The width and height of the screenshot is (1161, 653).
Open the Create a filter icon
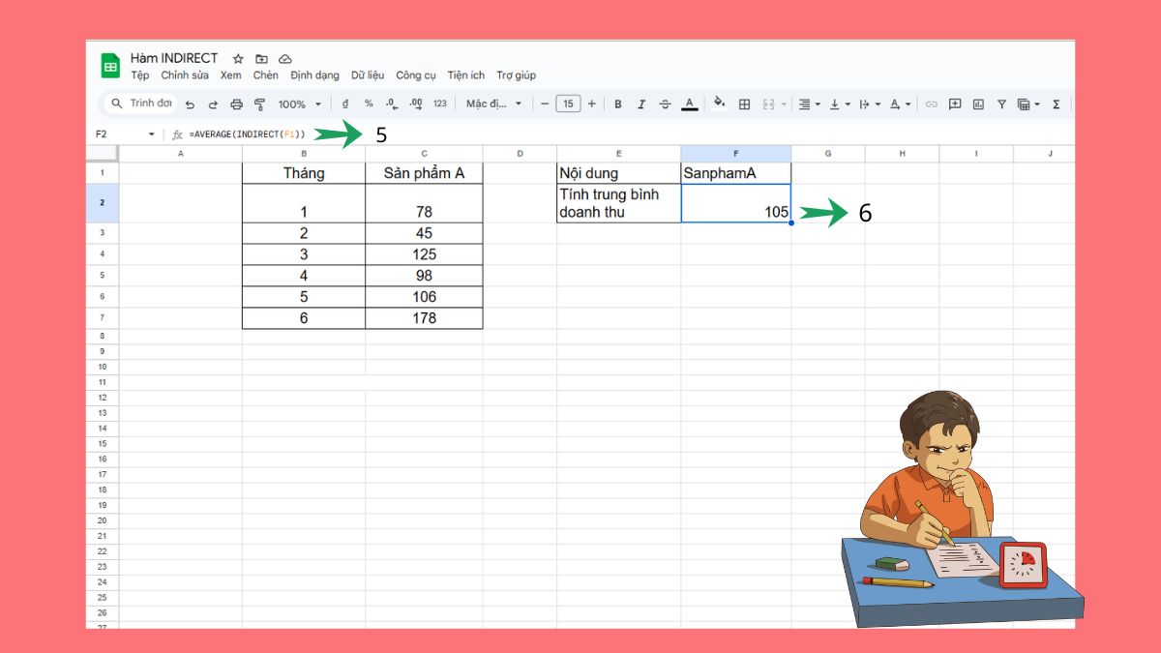[x=1001, y=104]
